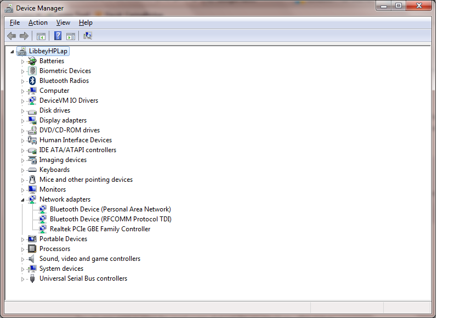The width and height of the screenshot is (449, 318).
Task: Select the Network adapters label
Action: click(x=65, y=199)
